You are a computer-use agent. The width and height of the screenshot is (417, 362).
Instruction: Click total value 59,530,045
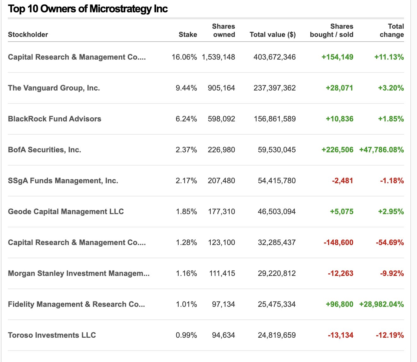[277, 150]
